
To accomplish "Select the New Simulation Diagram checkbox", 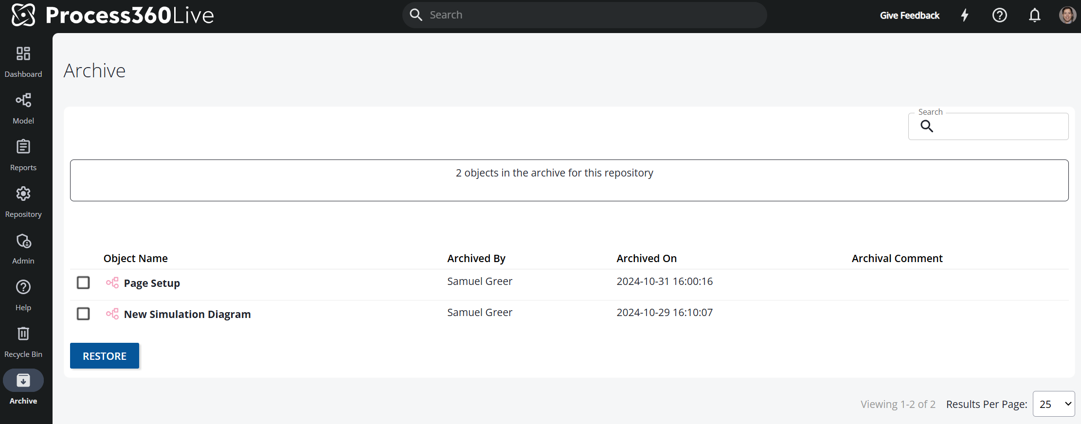I will 83,314.
